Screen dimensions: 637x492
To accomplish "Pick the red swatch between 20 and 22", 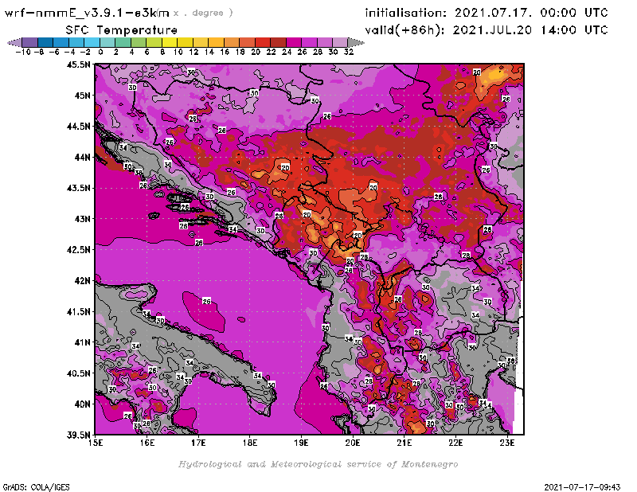I will pyautogui.click(x=263, y=42).
